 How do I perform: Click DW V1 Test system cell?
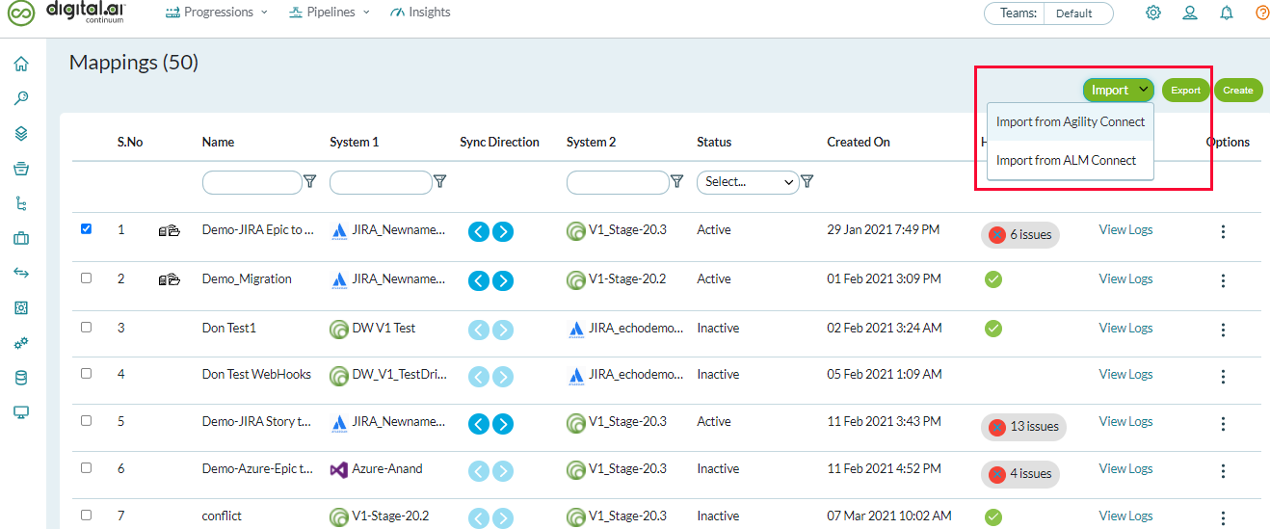point(373,328)
